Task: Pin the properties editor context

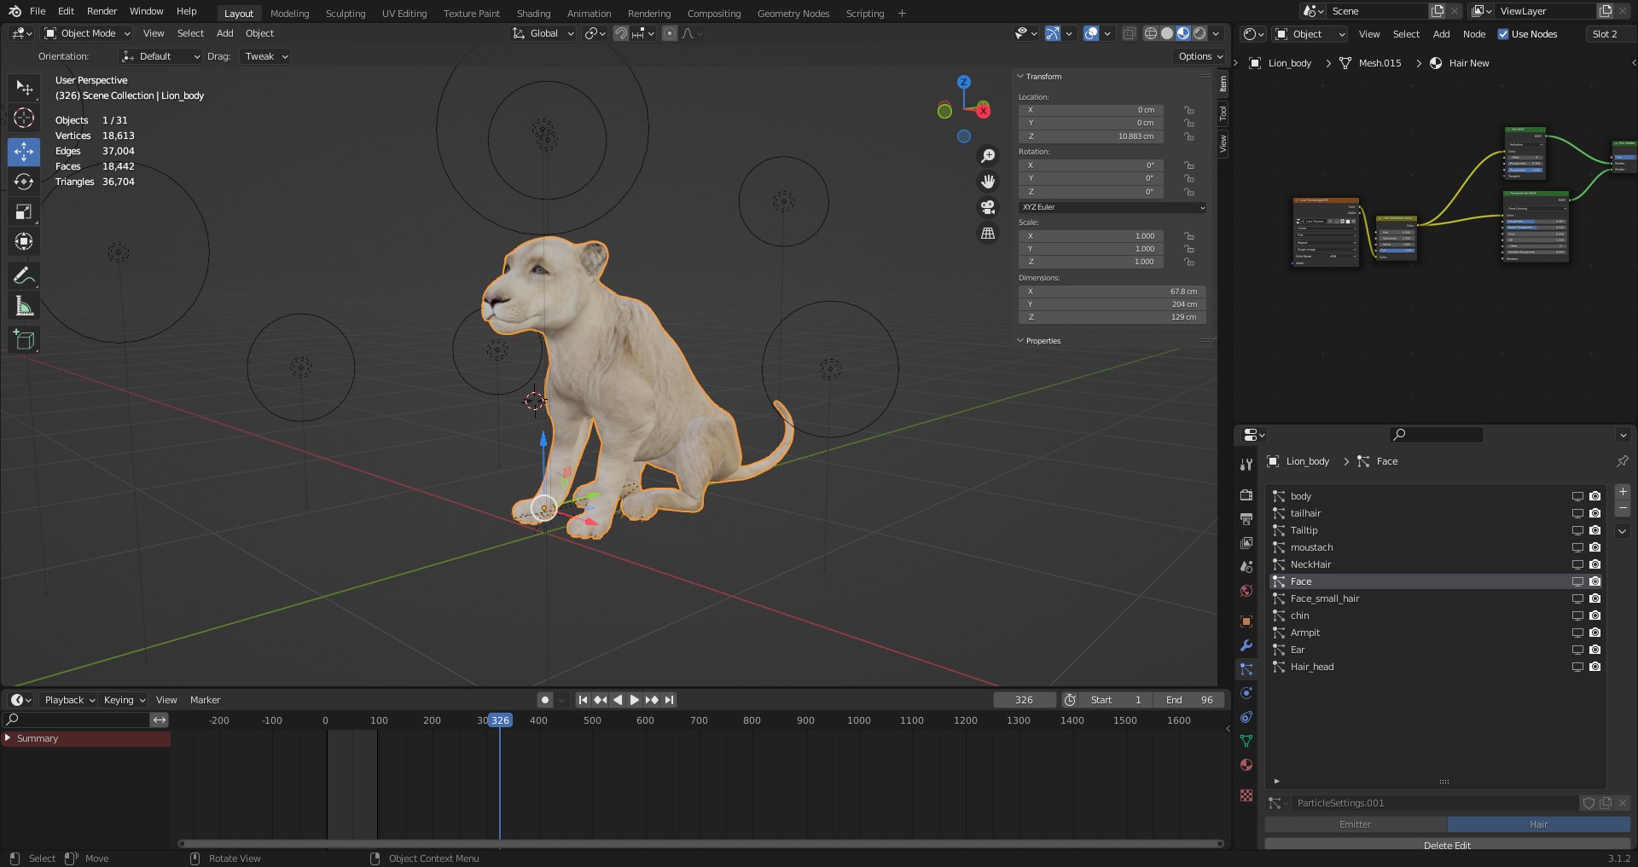Action: [x=1622, y=461]
